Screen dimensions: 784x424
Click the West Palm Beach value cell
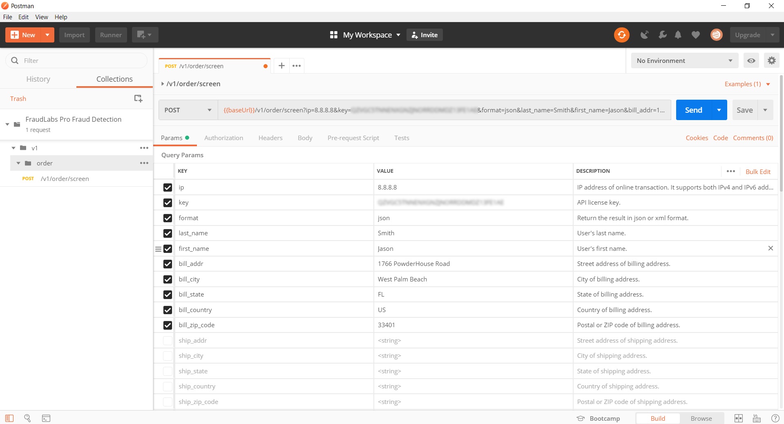473,279
